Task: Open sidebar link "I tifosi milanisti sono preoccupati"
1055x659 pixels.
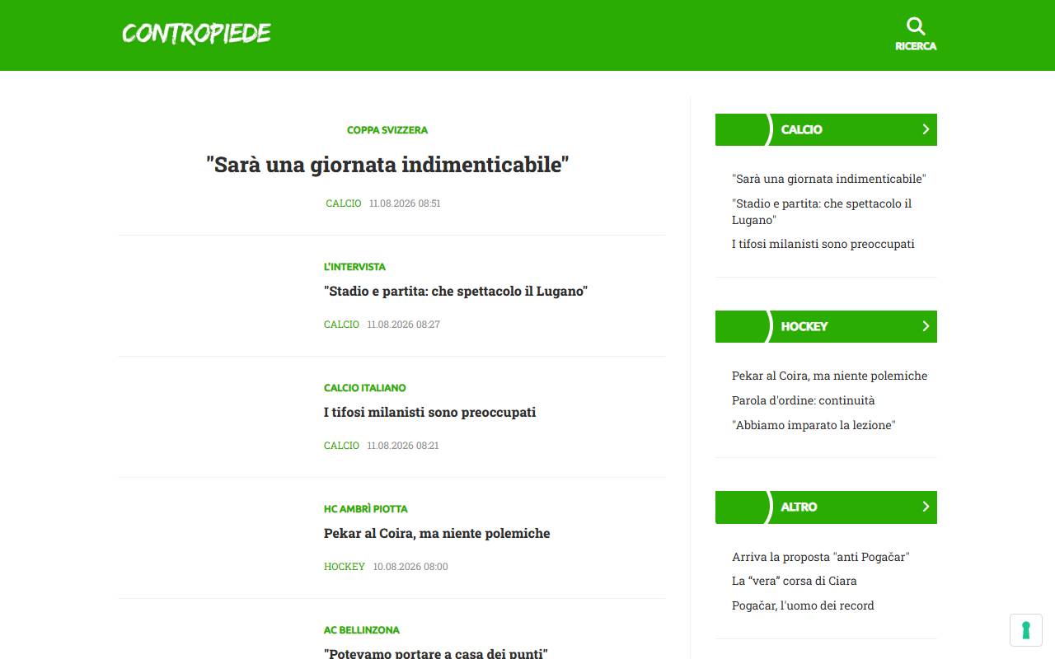Action: [x=823, y=244]
